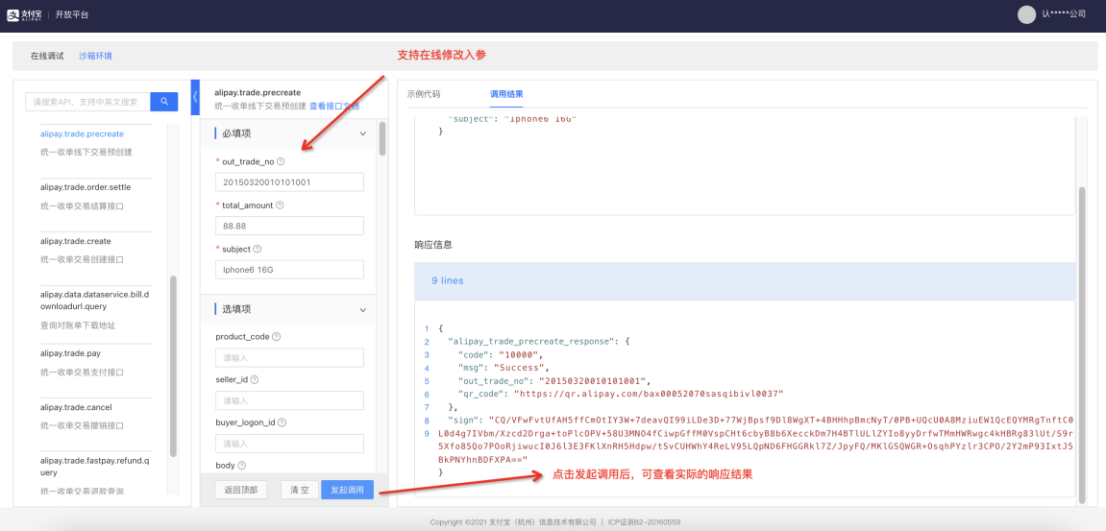Open the 沙箱环境 tab
Image resolution: width=1106 pixels, height=531 pixels.
click(95, 56)
